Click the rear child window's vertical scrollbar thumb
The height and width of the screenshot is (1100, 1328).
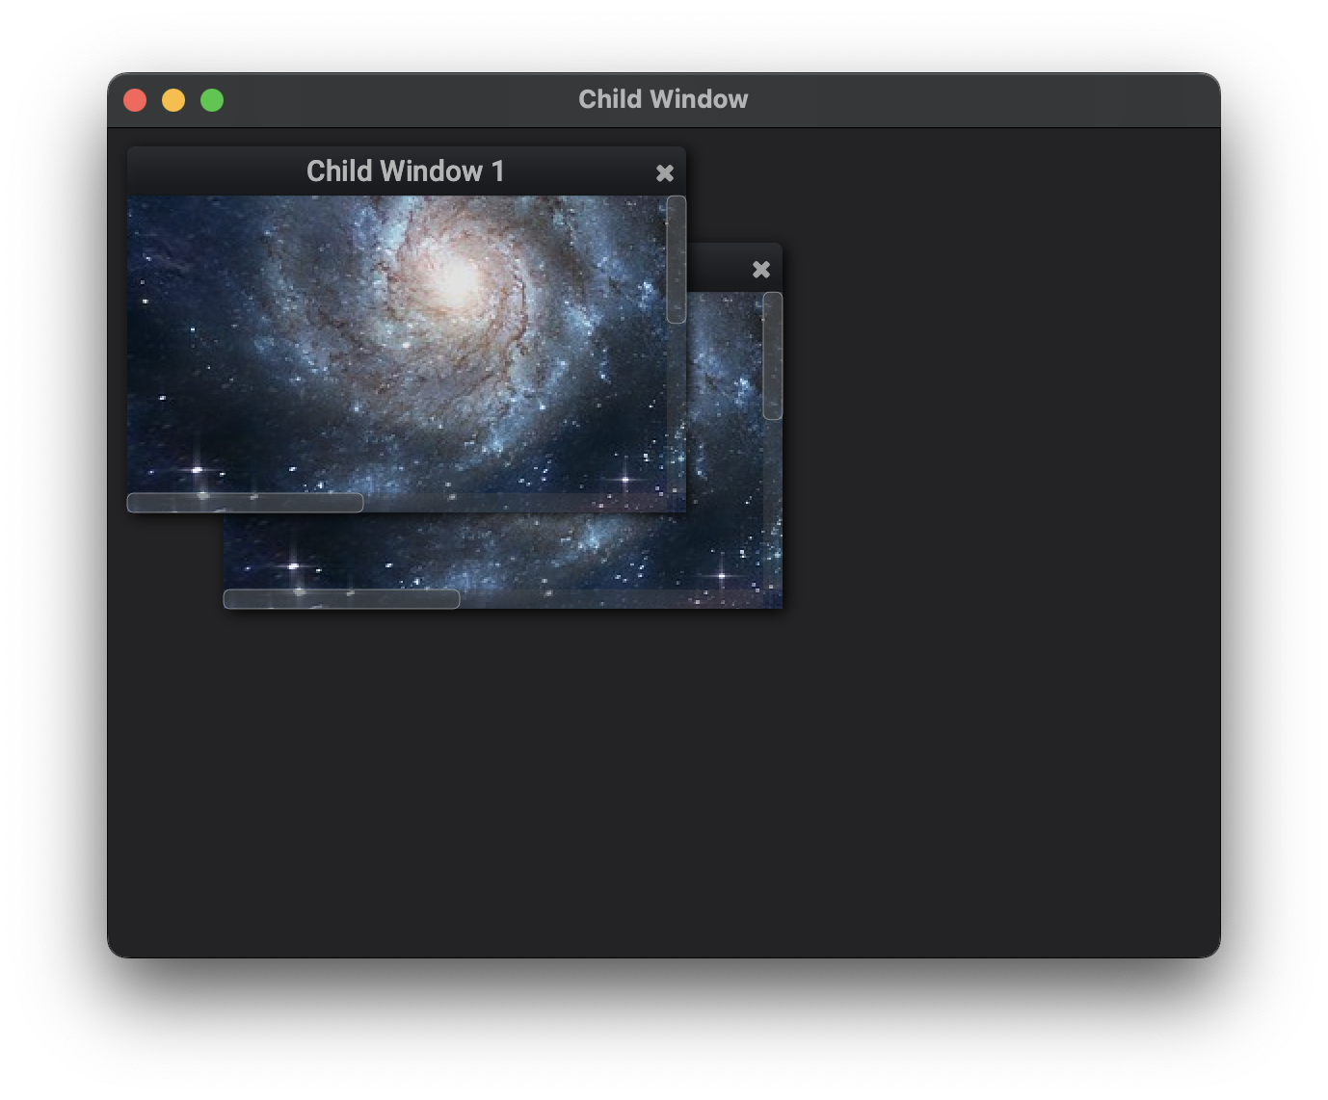tap(773, 355)
